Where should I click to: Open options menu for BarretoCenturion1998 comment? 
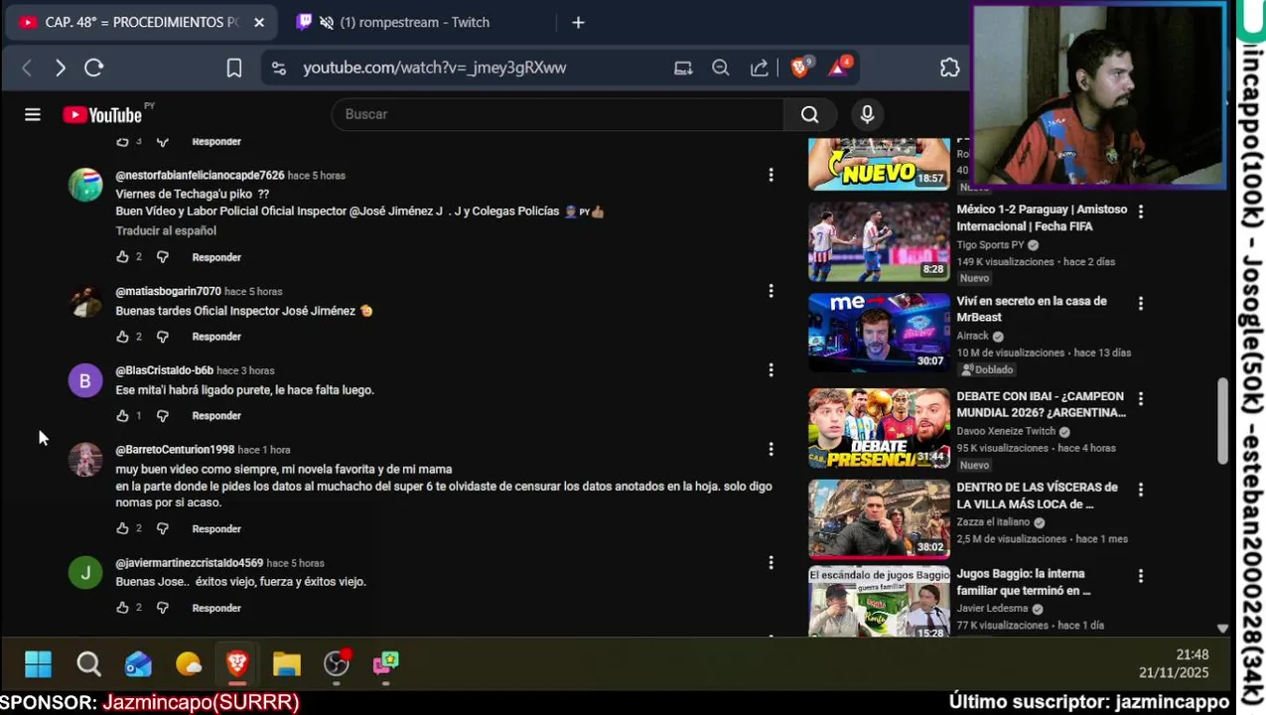click(771, 450)
